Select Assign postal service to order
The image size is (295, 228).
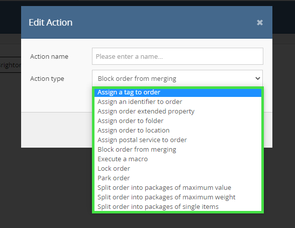[178, 140]
